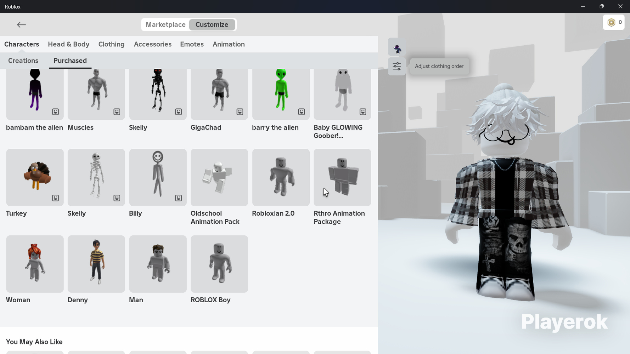Click face icon on bambam the alien card

point(56,112)
